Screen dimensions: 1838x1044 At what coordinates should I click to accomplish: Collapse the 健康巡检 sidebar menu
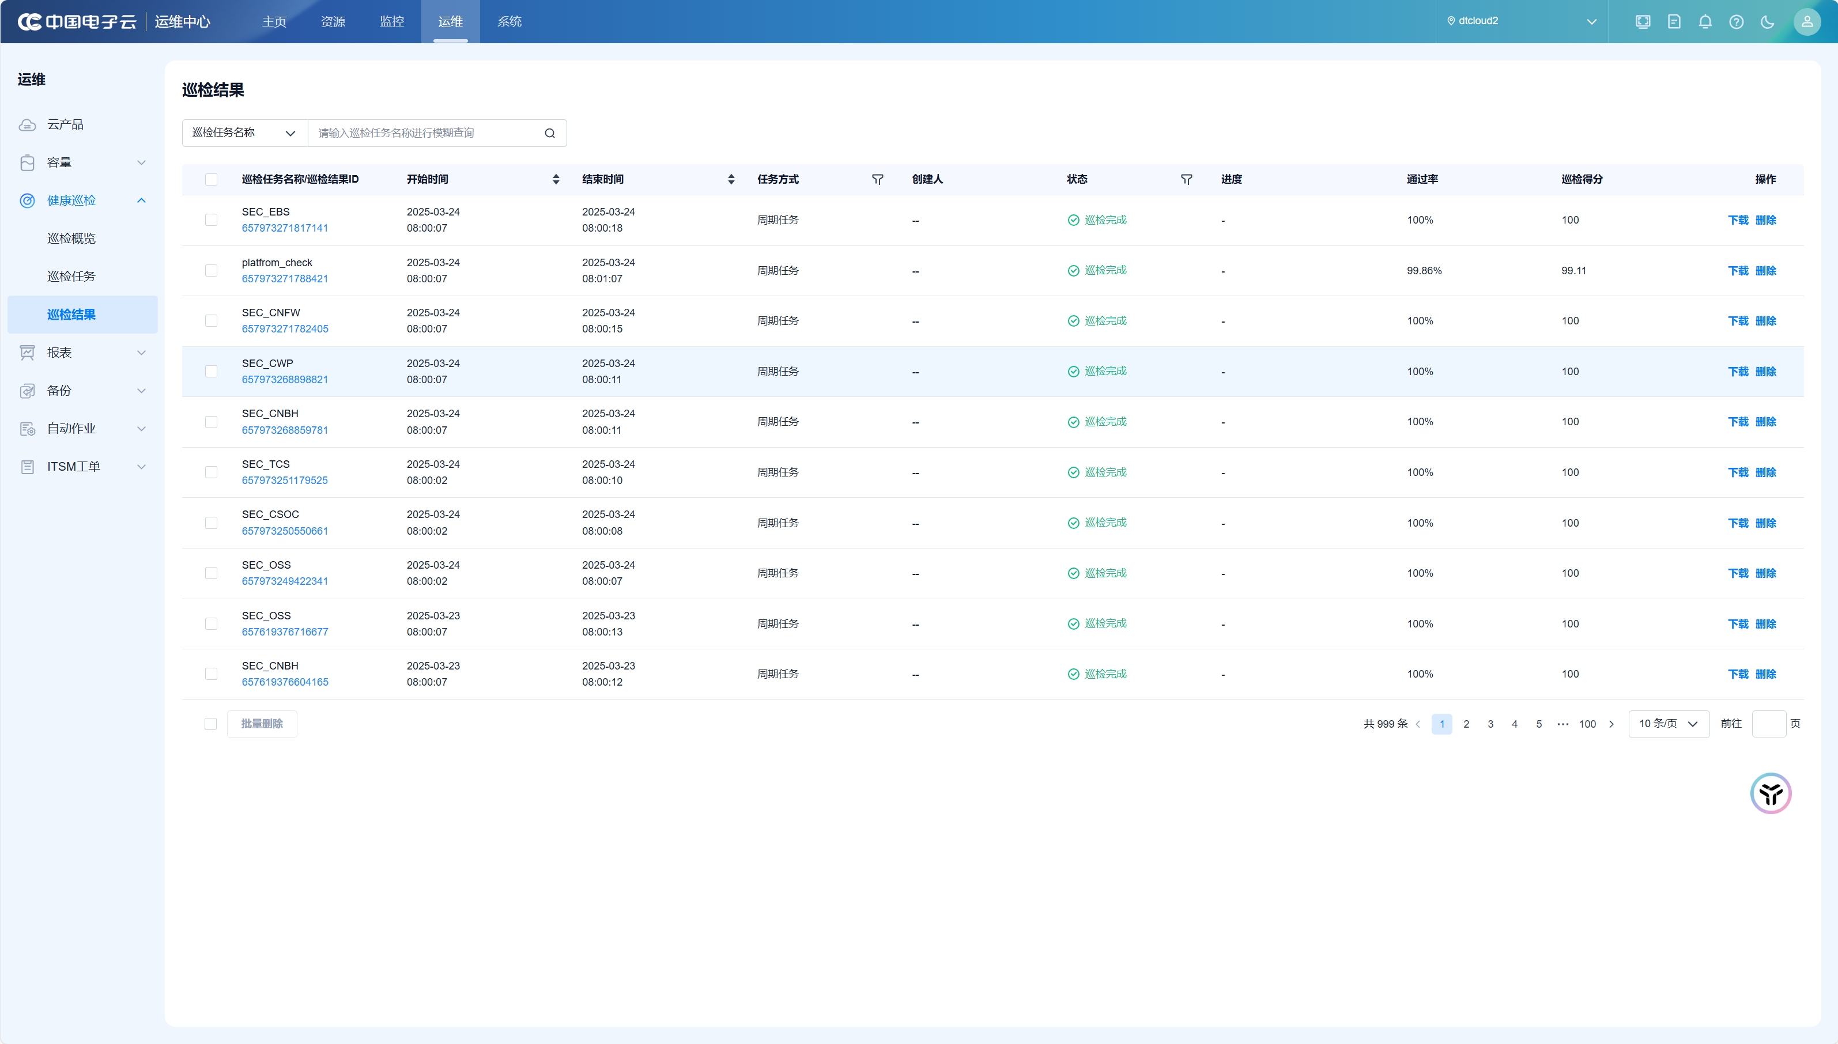[141, 201]
